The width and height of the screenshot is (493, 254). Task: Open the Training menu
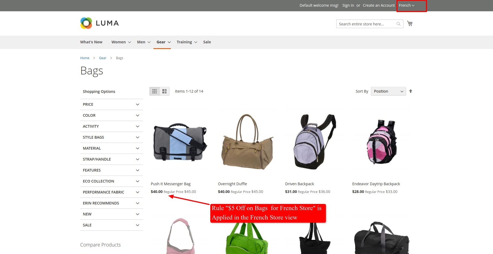point(187,42)
